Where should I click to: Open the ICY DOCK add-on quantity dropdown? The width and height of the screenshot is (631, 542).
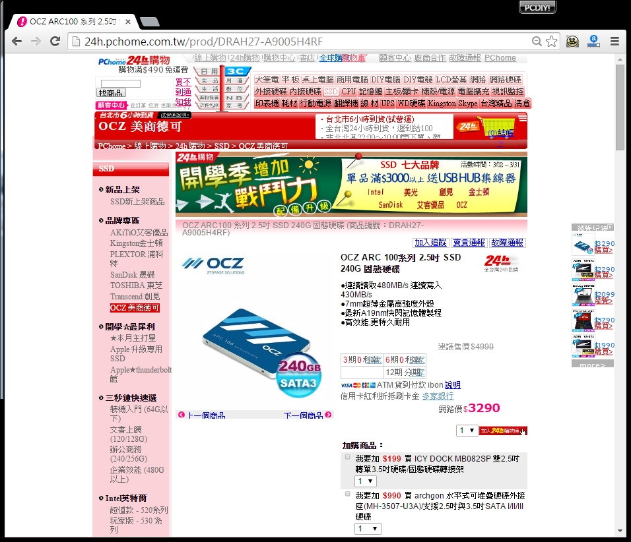(x=366, y=481)
